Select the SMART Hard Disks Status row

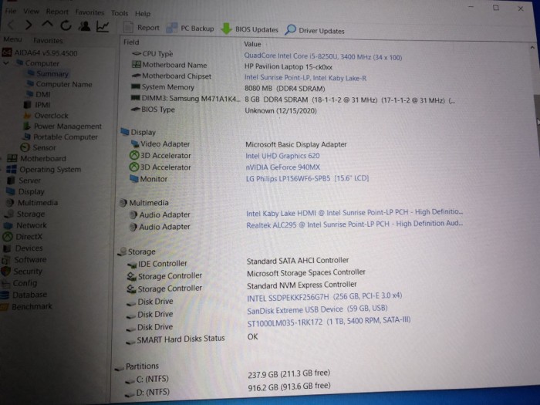coord(192,338)
